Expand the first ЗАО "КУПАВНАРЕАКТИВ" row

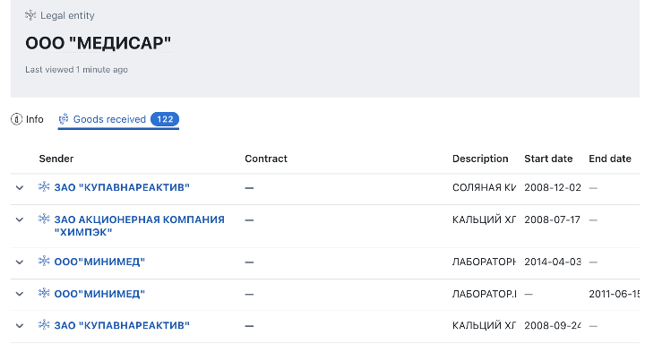click(20, 188)
